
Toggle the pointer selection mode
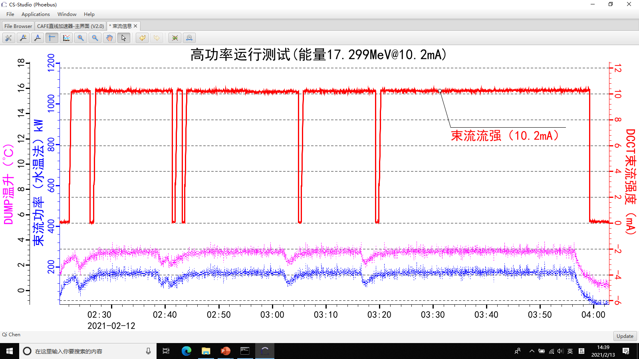pos(124,38)
